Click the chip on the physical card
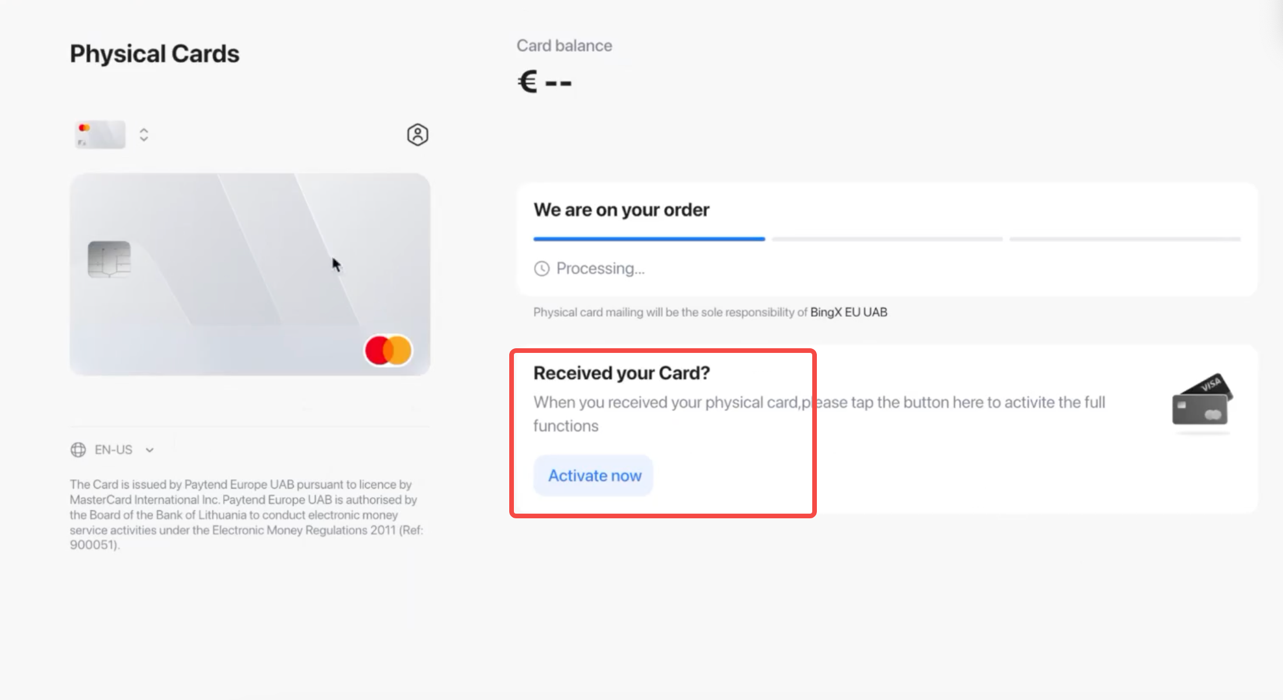 [x=109, y=259]
